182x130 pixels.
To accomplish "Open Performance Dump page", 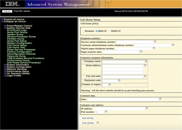I will [18, 60].
